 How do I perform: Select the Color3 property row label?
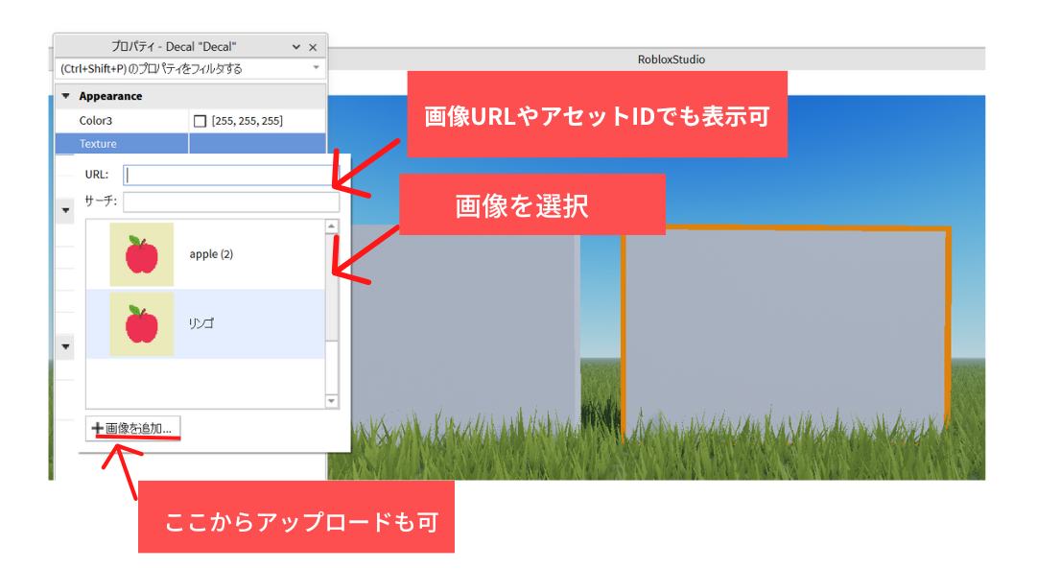coord(96,121)
